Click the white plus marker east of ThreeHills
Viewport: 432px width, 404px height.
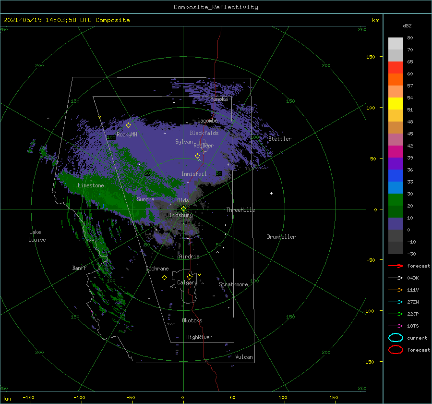click(271, 193)
